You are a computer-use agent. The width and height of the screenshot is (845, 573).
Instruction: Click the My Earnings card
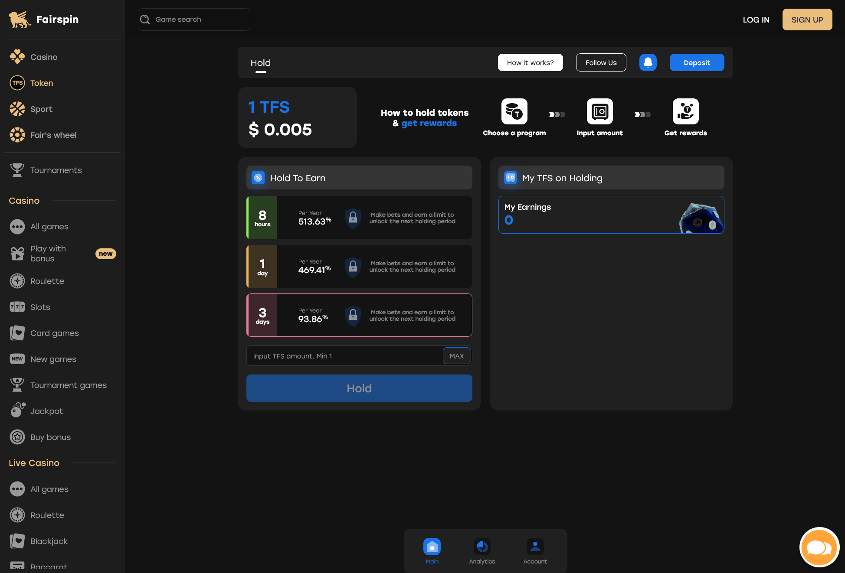[x=611, y=215]
